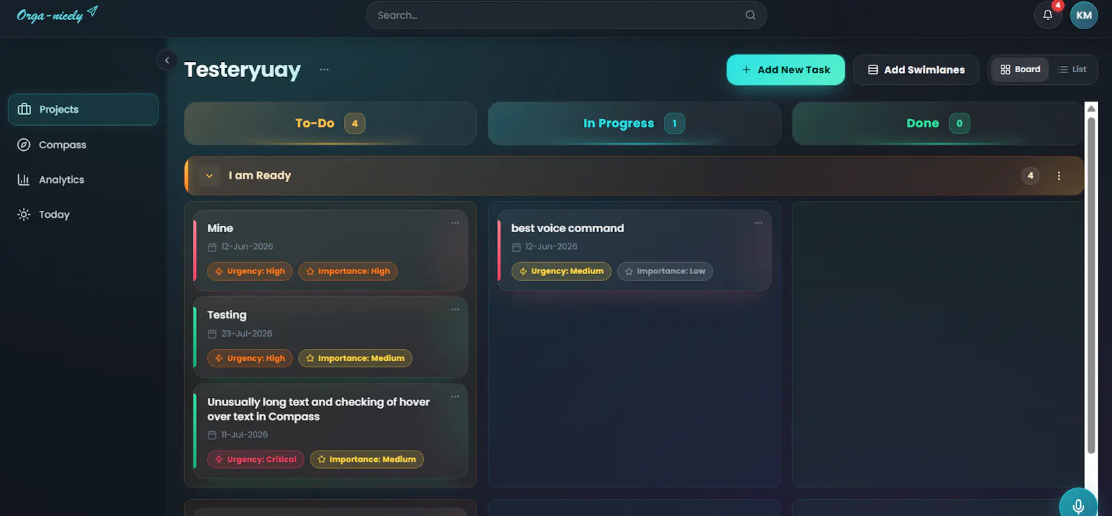Select the Done column header
Screen dimensions: 1112x516
[x=938, y=123]
